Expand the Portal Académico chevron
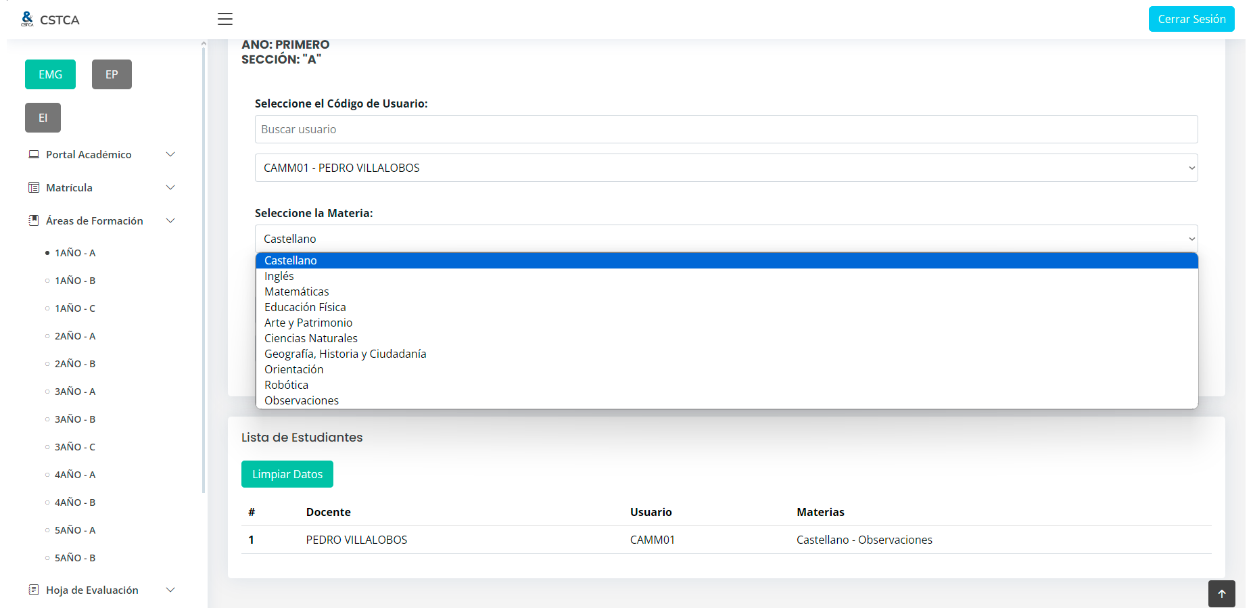1253x608 pixels. pyautogui.click(x=170, y=154)
